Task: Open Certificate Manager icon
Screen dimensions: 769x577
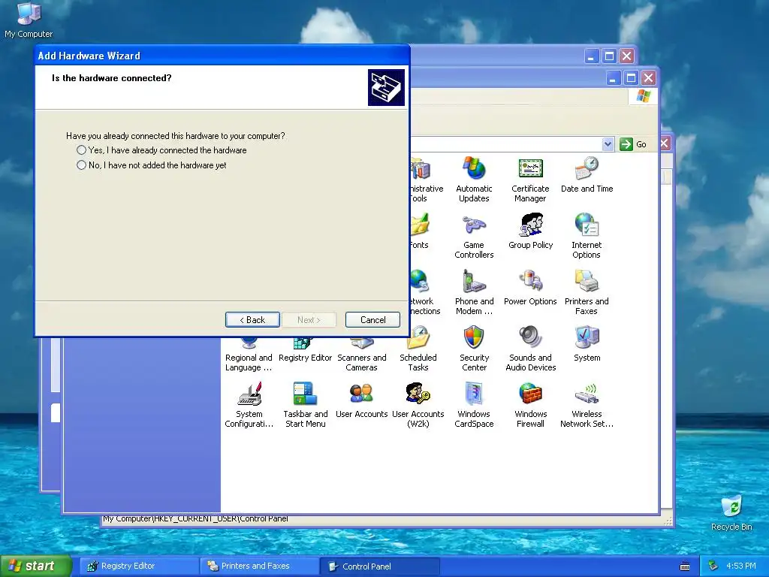Action: coord(530,180)
